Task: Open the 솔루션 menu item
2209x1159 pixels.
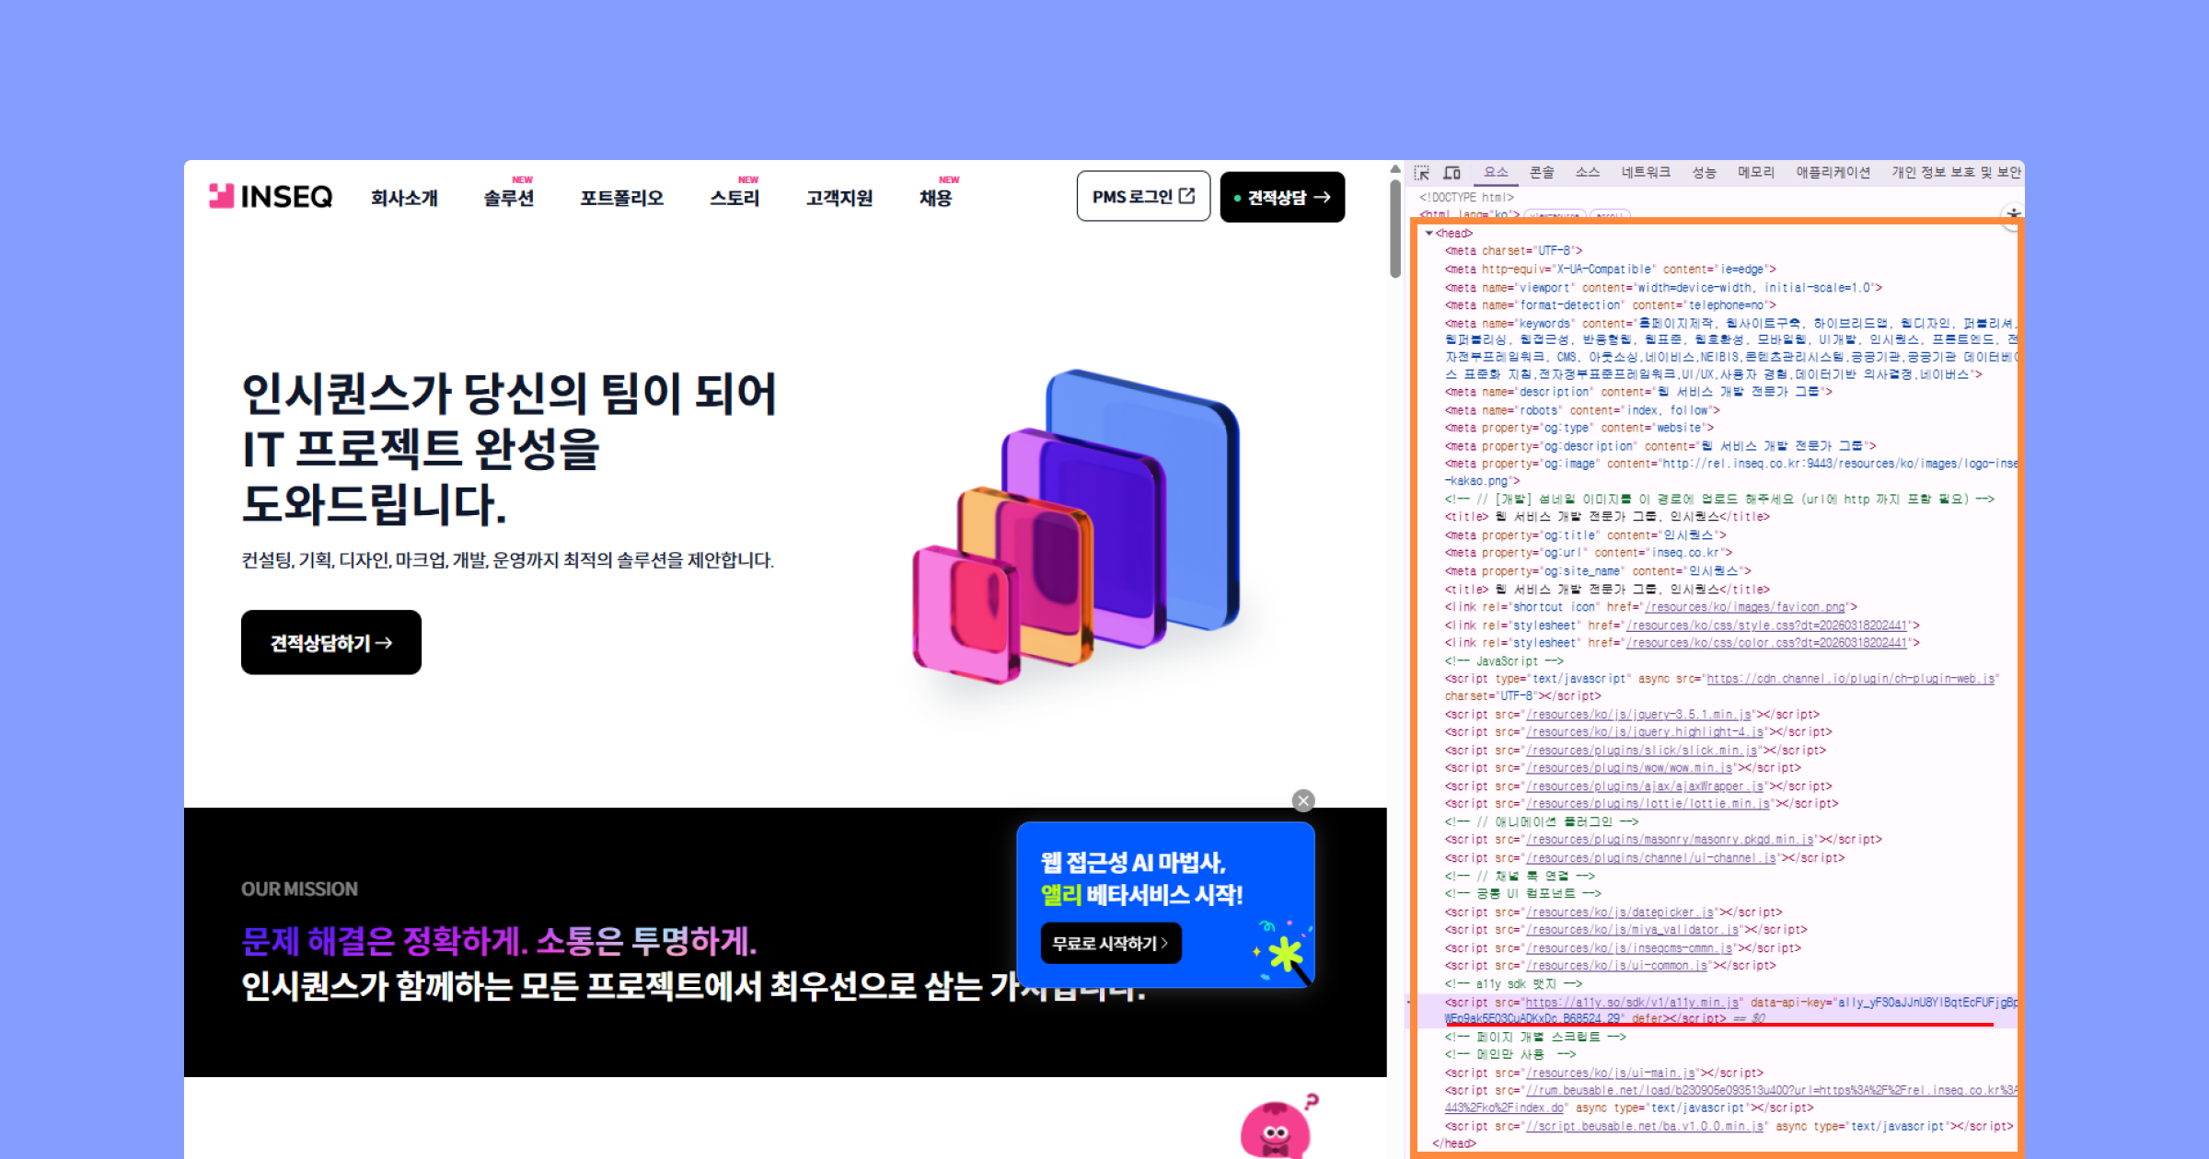Action: [509, 198]
